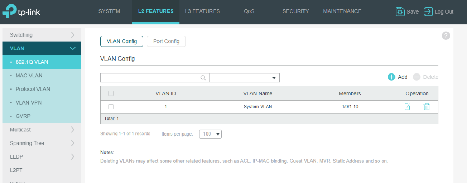This screenshot has width=467, height=183.
Task: Select 802.1Q VLAN in sidebar
Action: tap(42, 62)
